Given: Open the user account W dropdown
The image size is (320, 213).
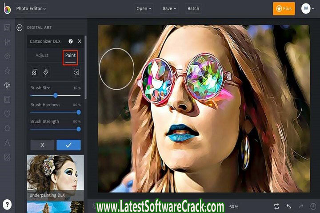Looking at the screenshot, I should tap(308, 8).
